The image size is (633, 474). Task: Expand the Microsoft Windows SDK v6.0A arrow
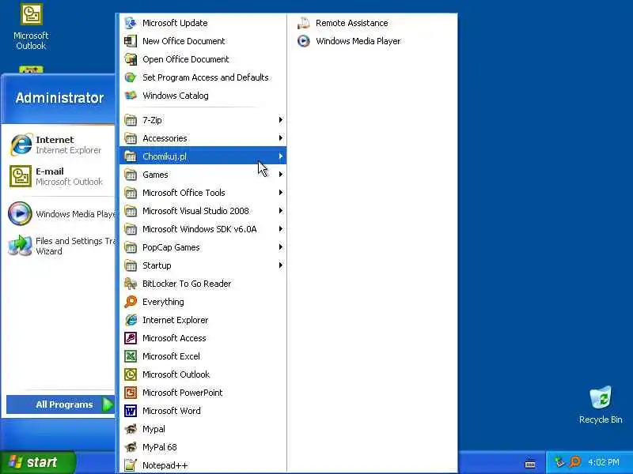(x=281, y=229)
